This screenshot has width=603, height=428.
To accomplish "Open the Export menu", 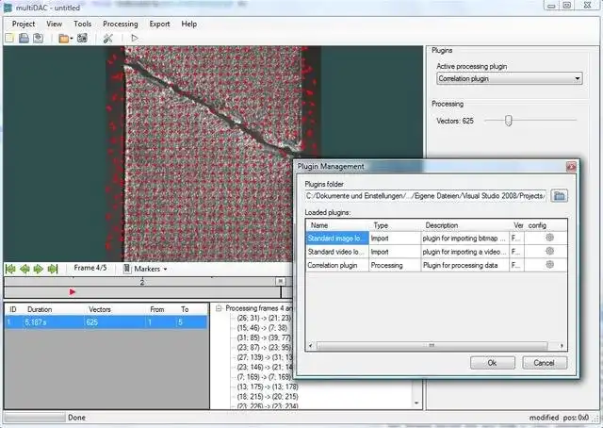I will tap(159, 24).
